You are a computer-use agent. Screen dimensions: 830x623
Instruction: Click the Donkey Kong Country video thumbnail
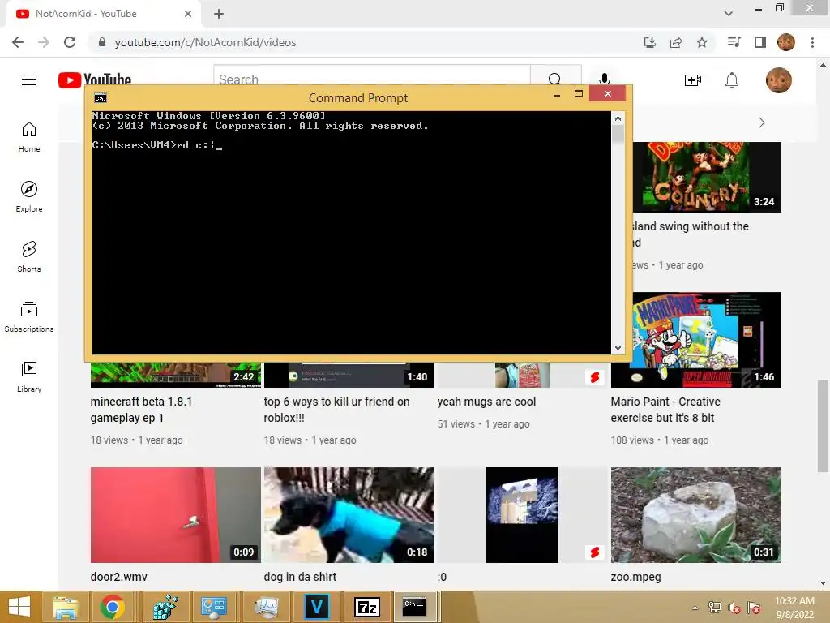707,177
